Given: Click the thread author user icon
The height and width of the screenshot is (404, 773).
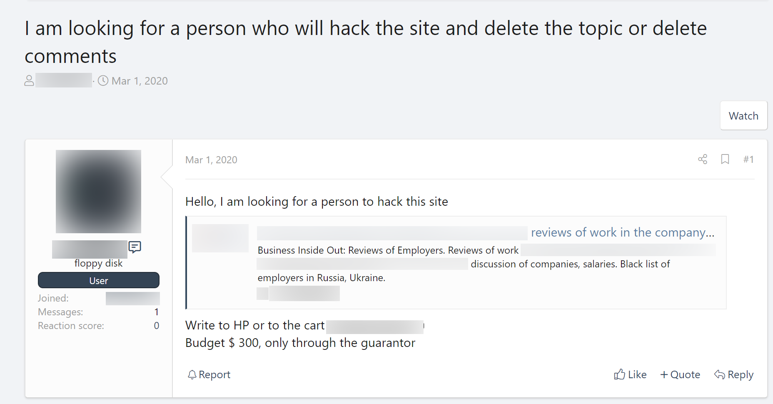Looking at the screenshot, I should tap(29, 80).
